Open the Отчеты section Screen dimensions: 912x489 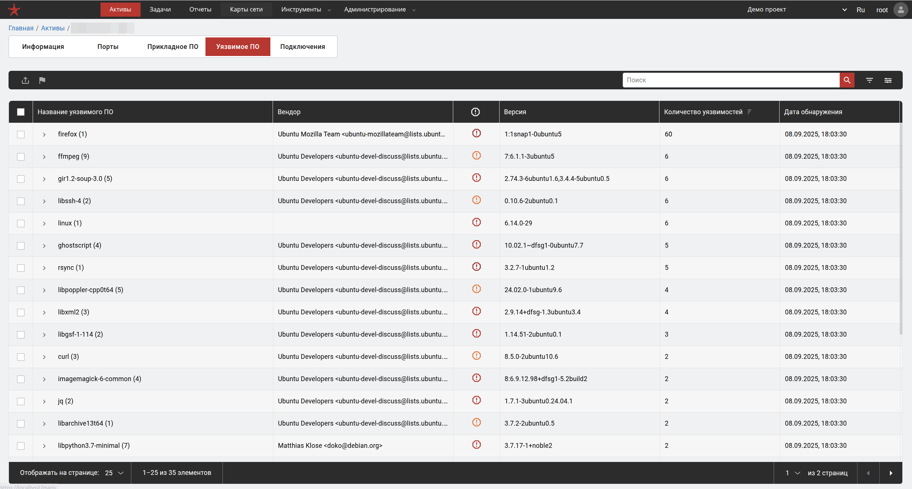pos(200,10)
